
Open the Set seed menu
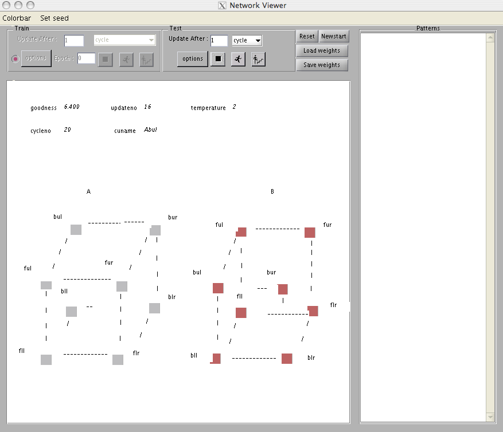point(54,18)
